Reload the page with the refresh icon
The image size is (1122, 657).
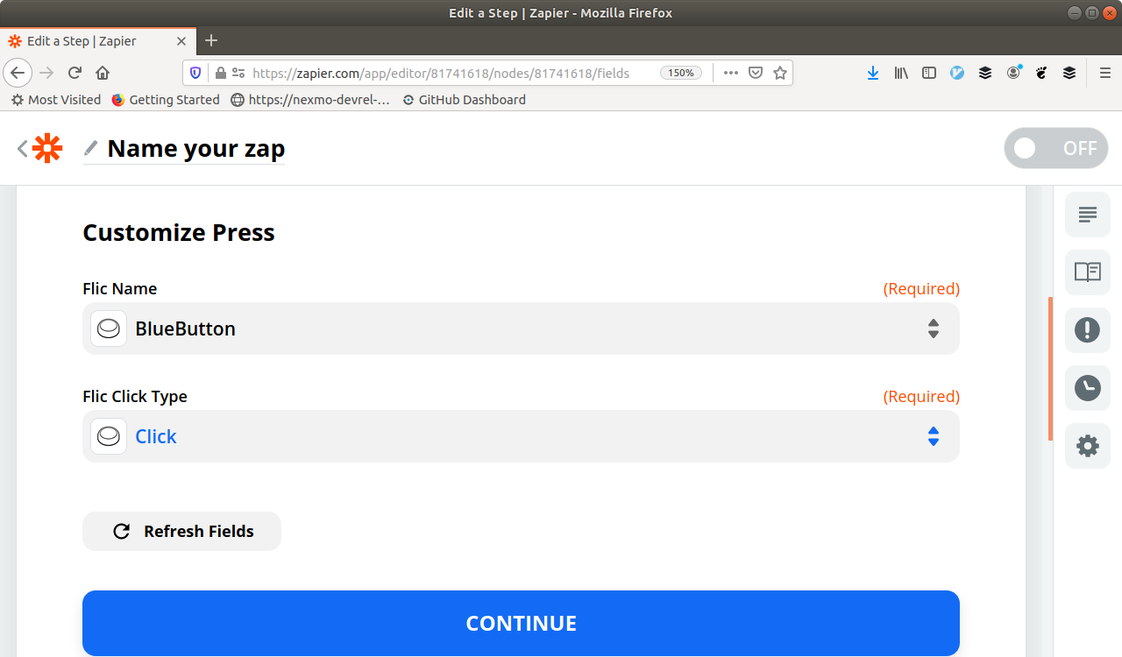(x=75, y=73)
